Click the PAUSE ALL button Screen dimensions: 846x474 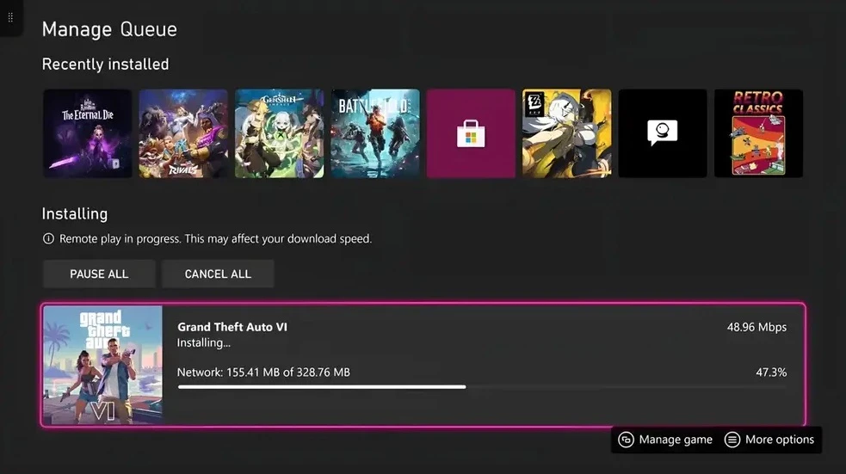coord(99,274)
